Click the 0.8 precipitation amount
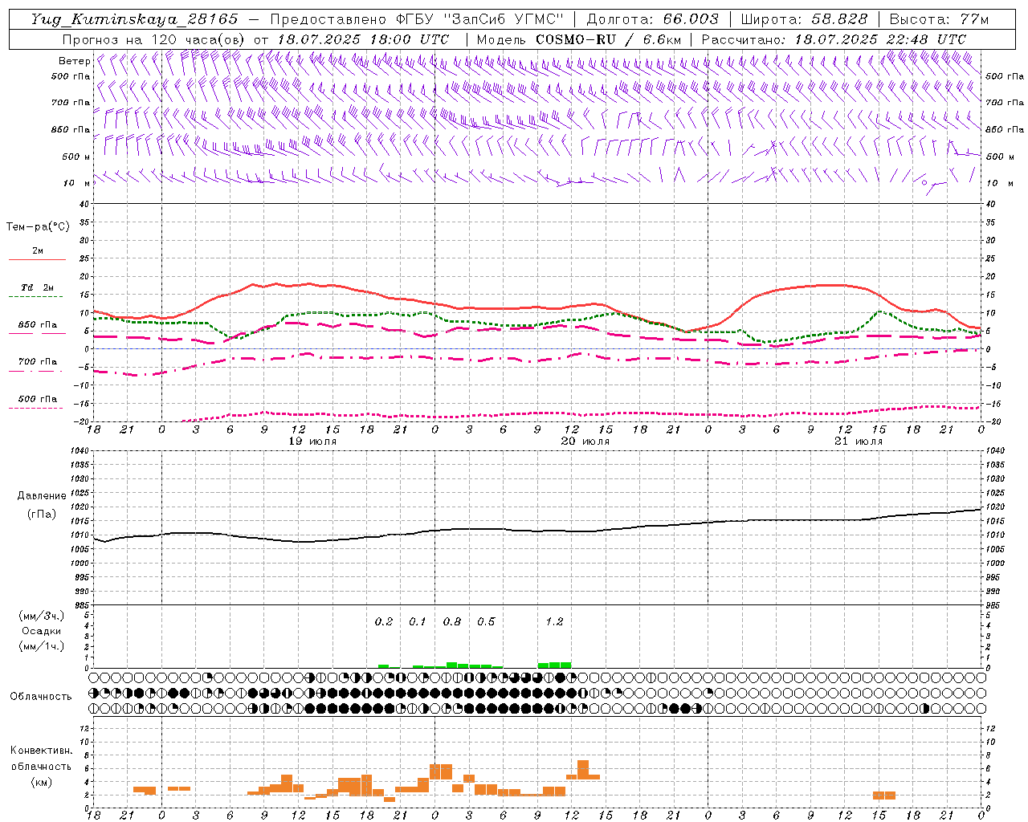The width and height of the screenshot is (1028, 822). [452, 622]
